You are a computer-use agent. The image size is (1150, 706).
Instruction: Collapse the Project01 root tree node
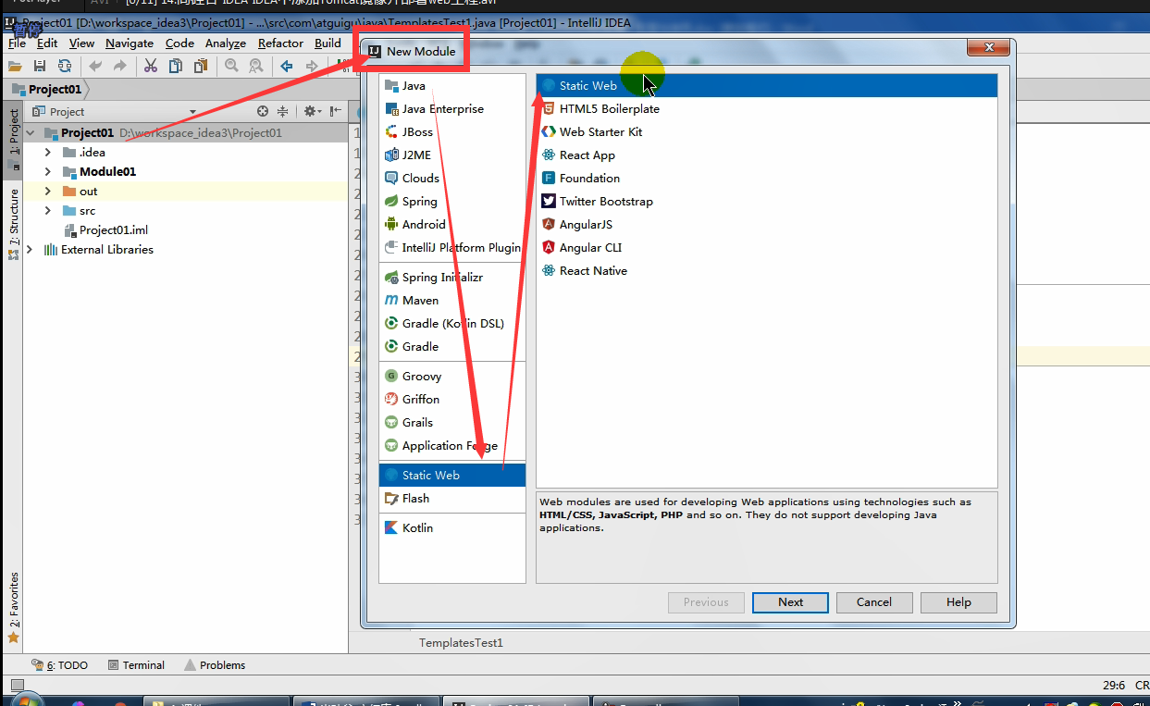tap(31, 133)
